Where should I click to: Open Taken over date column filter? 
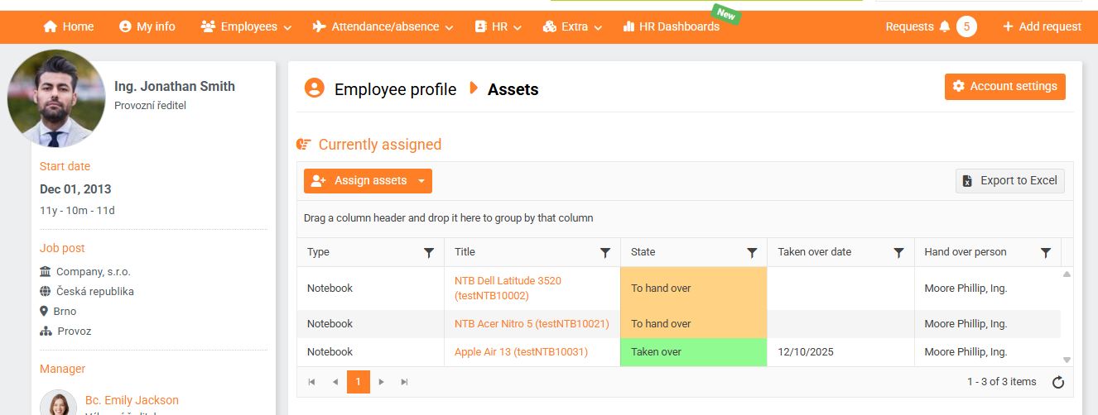point(898,253)
